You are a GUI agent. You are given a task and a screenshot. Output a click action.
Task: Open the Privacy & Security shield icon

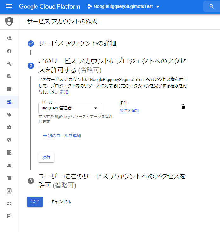click(9, 140)
